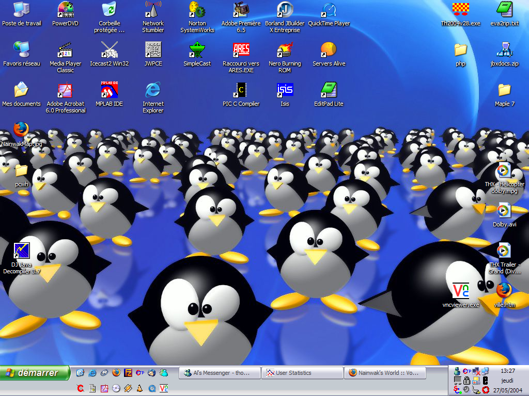Switch to the User Statistics taskbar window
This screenshot has width=529, height=396.
[x=302, y=373]
